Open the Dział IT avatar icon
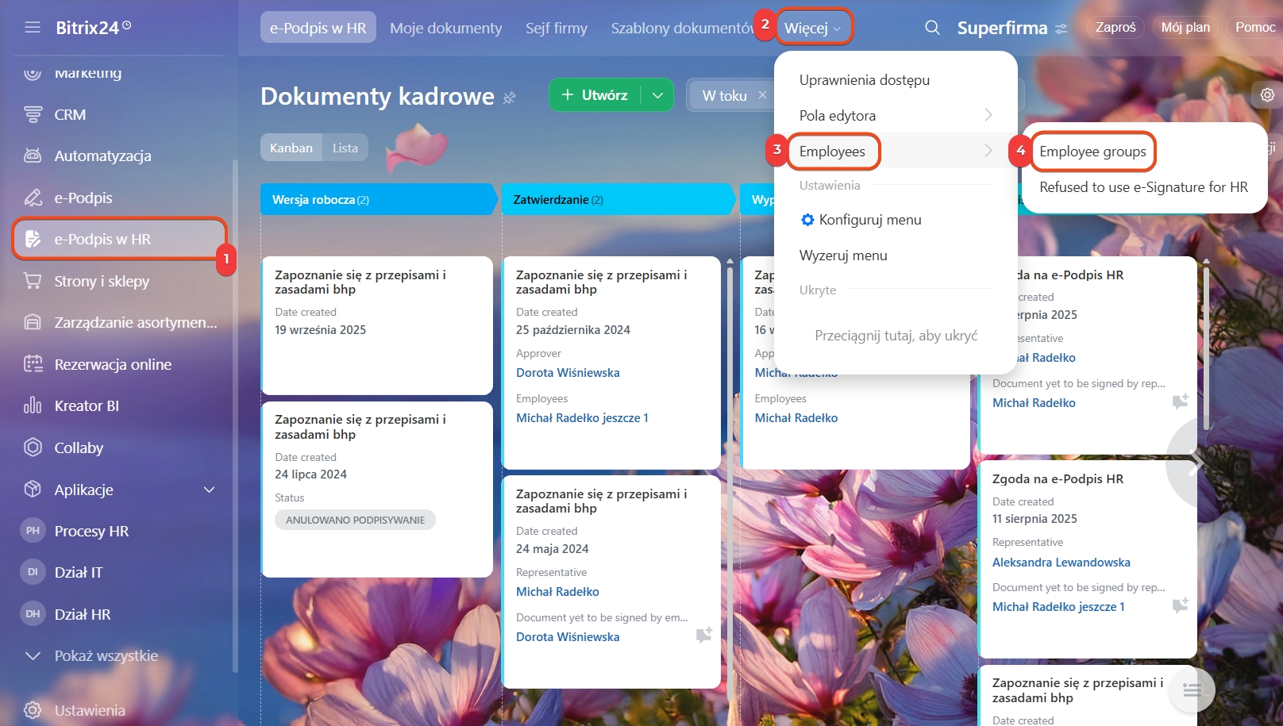The height and width of the screenshot is (726, 1283). (33, 572)
